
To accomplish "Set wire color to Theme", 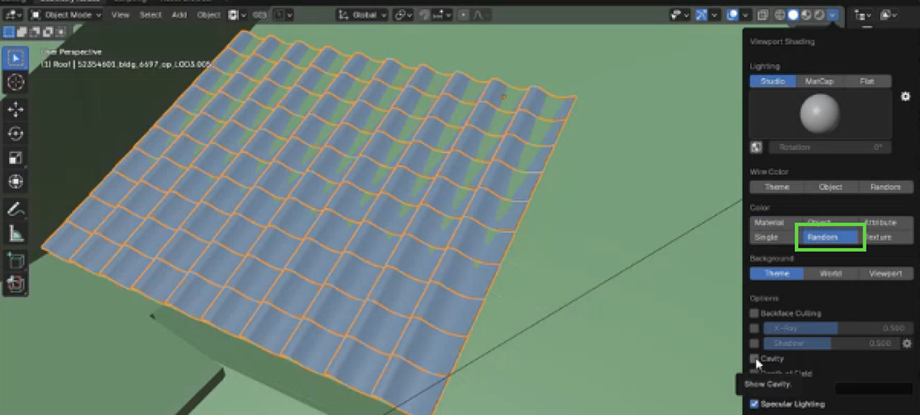I will click(x=777, y=187).
